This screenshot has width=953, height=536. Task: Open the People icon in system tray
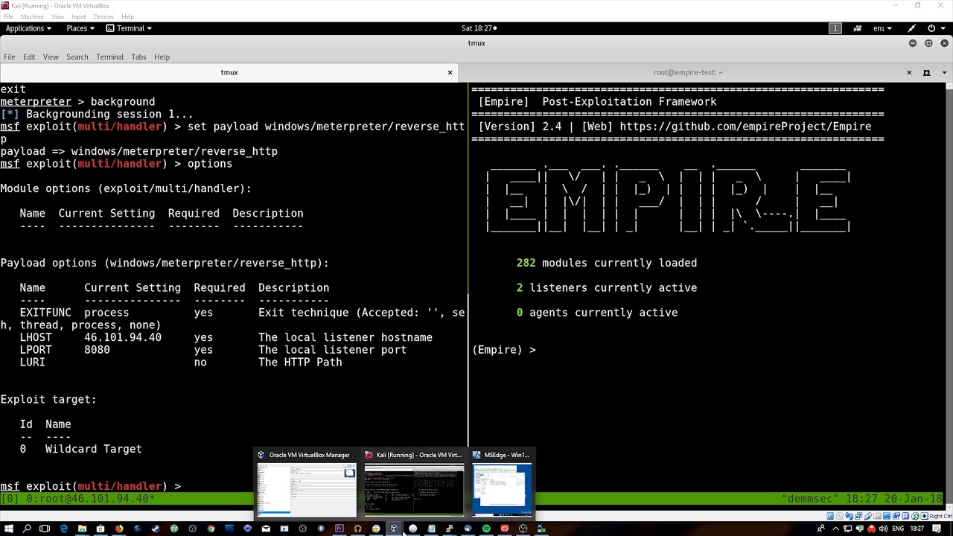click(820, 529)
